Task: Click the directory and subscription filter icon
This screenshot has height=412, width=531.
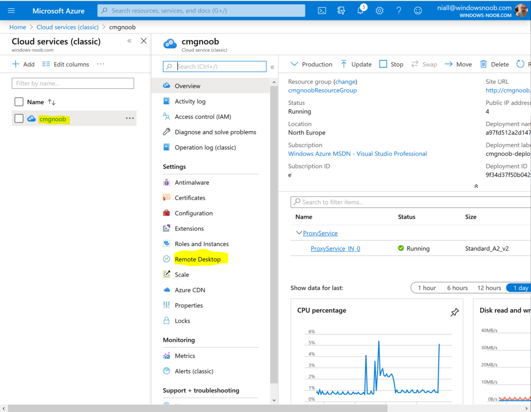Action: pyautogui.click(x=341, y=10)
